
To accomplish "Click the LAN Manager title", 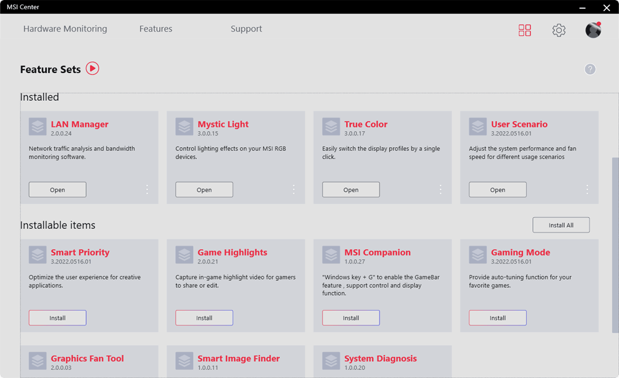I will tap(79, 124).
